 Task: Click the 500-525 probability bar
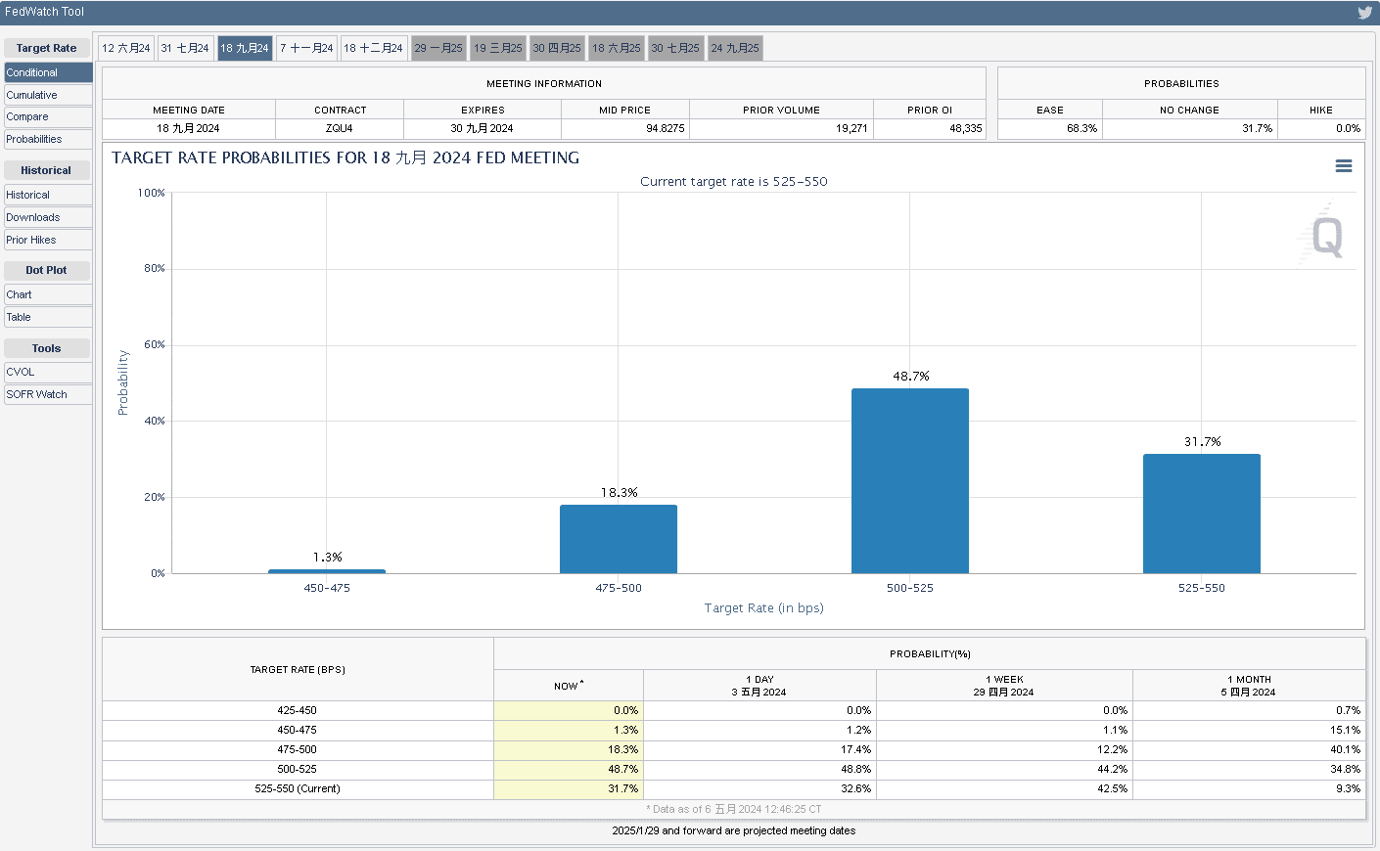pyautogui.click(x=910, y=481)
